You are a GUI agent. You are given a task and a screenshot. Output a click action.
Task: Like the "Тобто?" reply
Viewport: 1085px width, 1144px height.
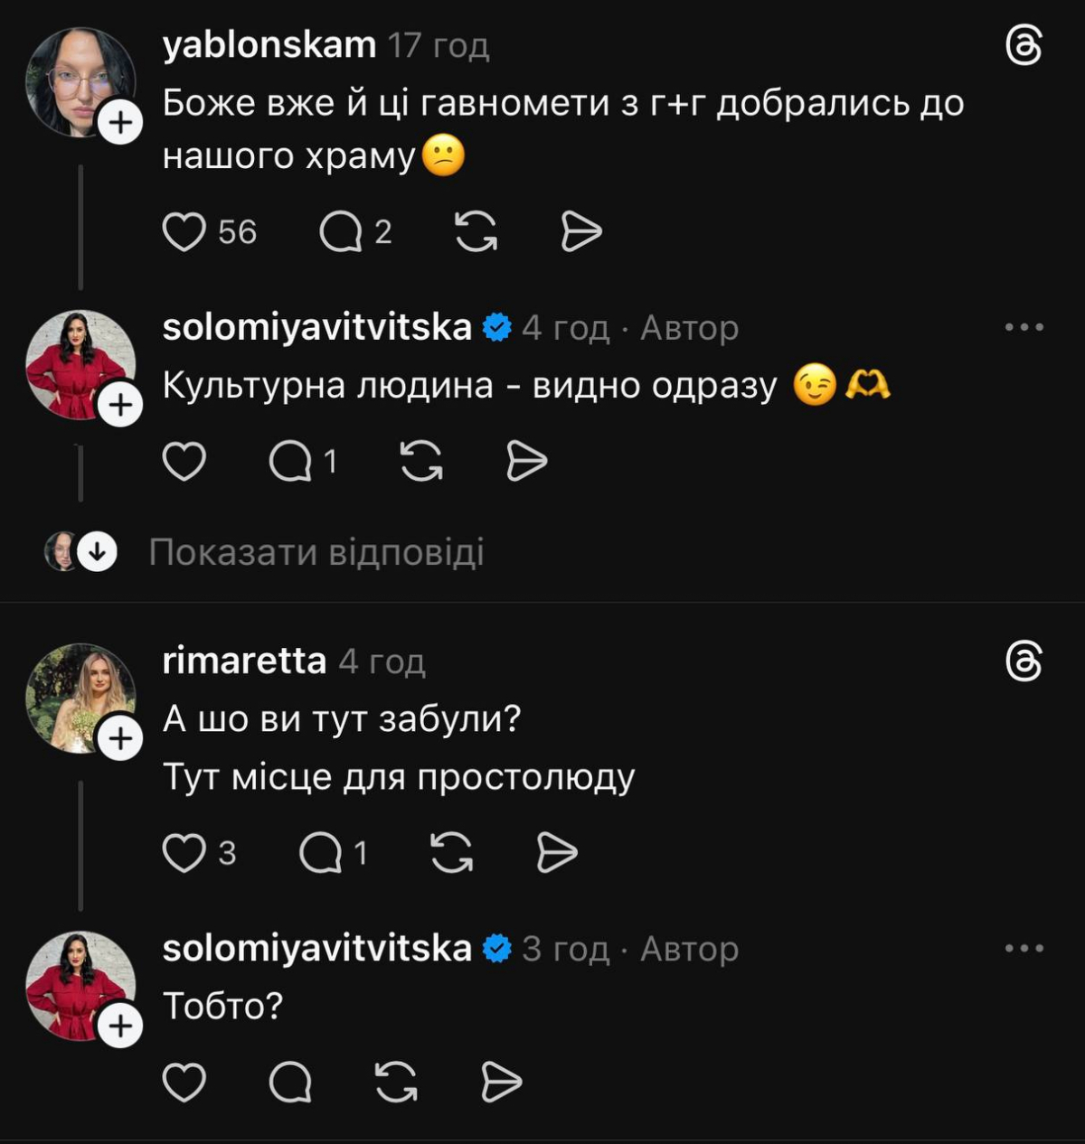[x=184, y=1083]
